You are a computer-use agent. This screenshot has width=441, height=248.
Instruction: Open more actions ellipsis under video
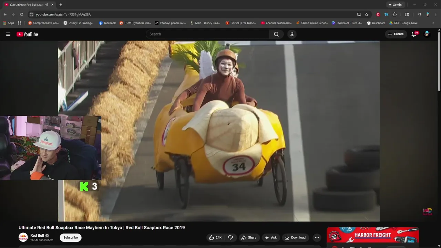pos(317,237)
